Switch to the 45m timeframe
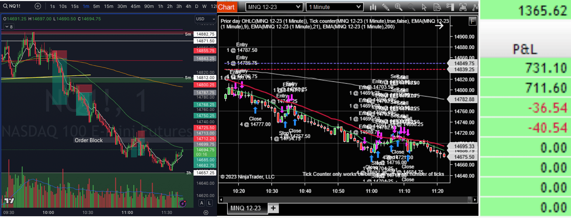Image resolution: width=571 pixels, height=218 pixels. pos(136,6)
